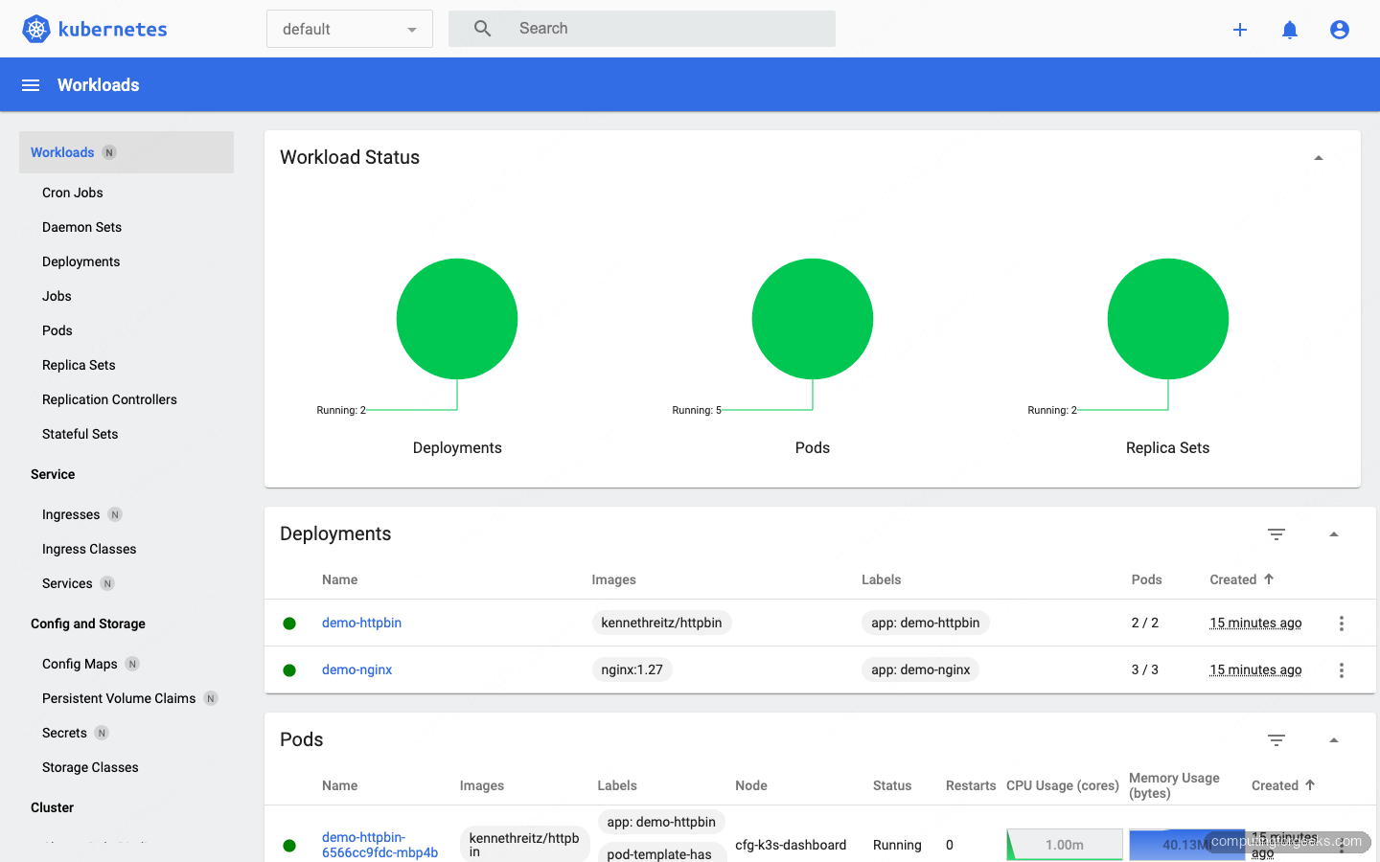This screenshot has width=1380, height=862.
Task: Collapse the Workload Status card
Action: 1319,156
